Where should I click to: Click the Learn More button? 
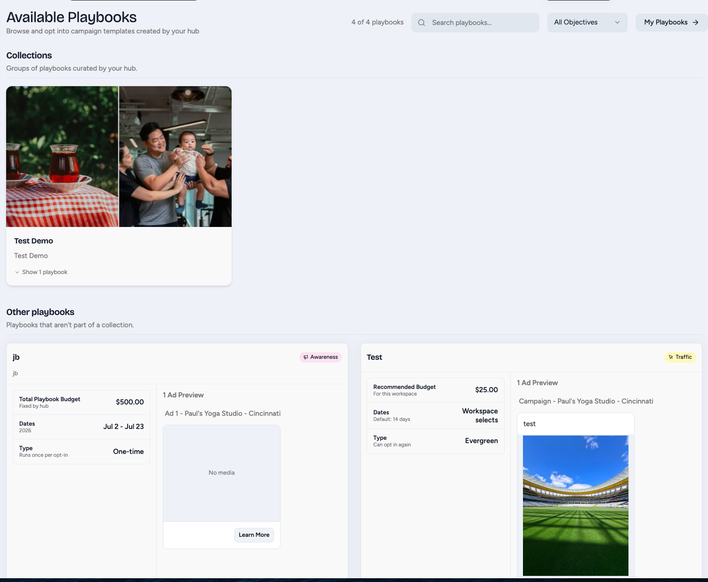pyautogui.click(x=254, y=535)
